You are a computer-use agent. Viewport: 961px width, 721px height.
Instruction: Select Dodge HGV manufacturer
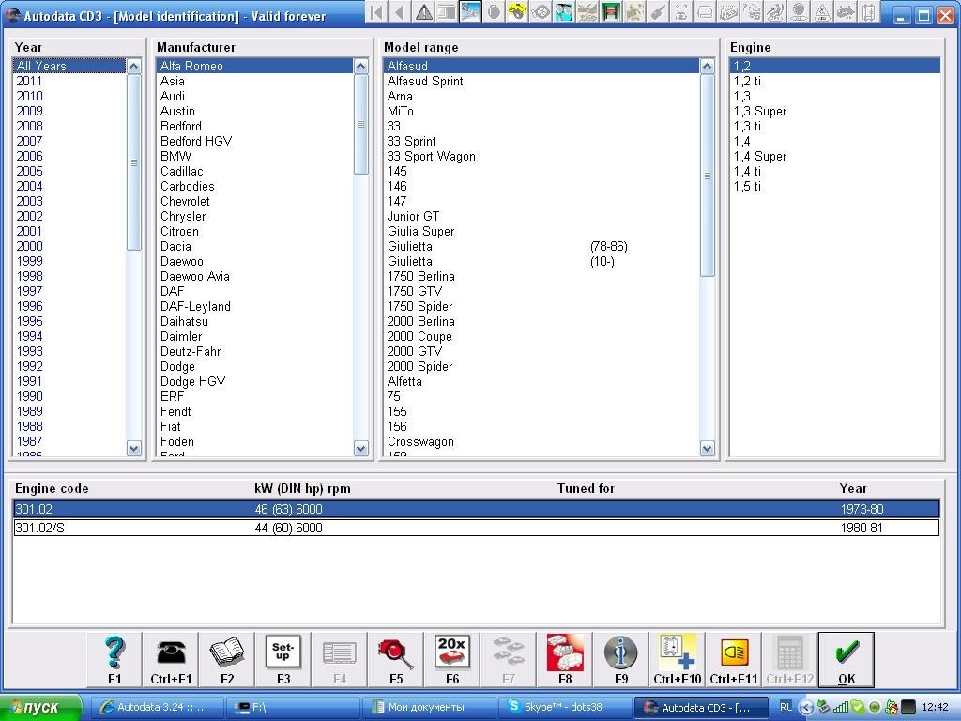click(254, 381)
